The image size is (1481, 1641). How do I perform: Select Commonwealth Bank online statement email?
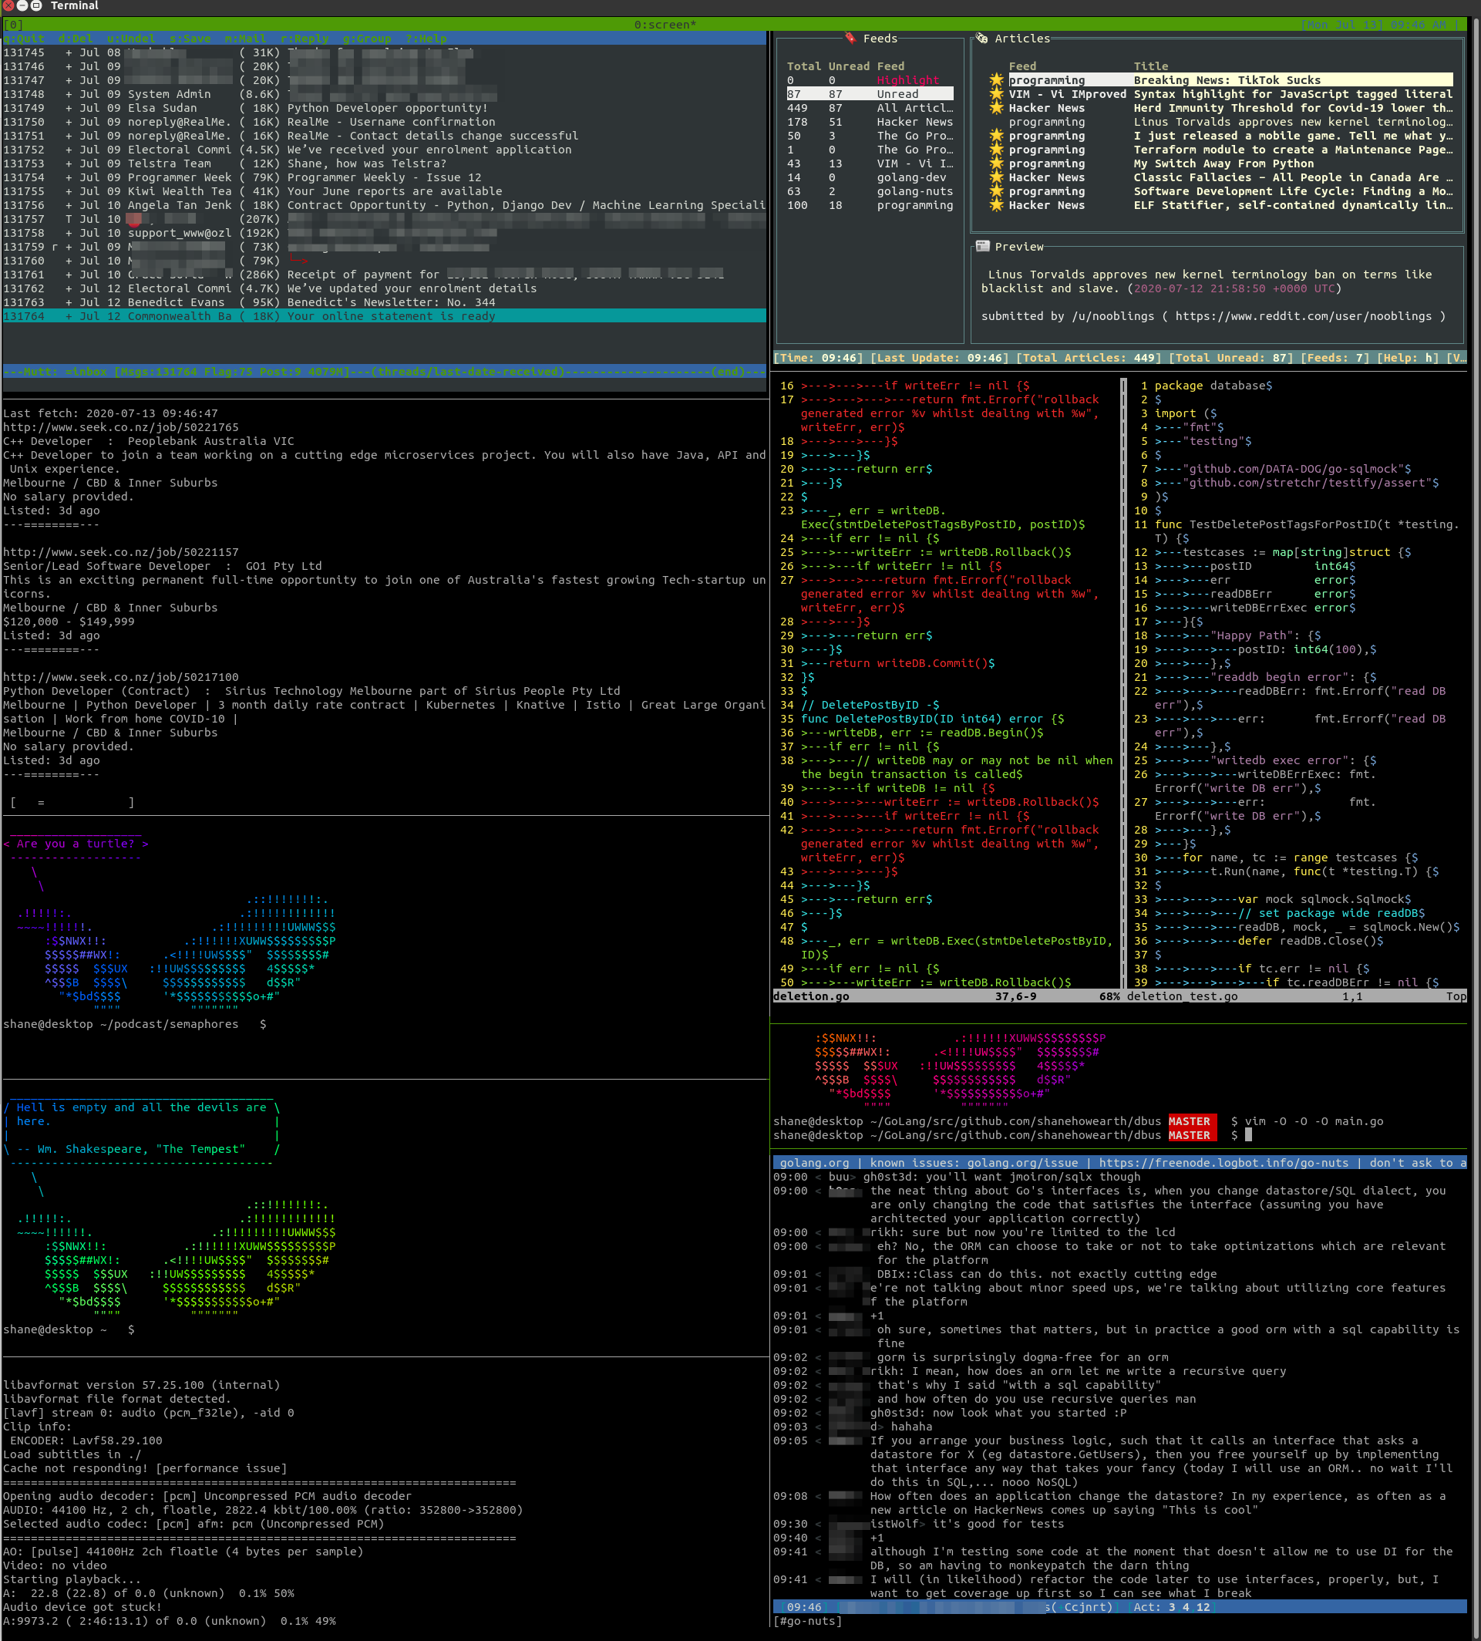(x=391, y=316)
